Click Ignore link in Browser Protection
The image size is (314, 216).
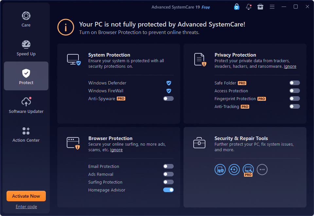click(116, 150)
